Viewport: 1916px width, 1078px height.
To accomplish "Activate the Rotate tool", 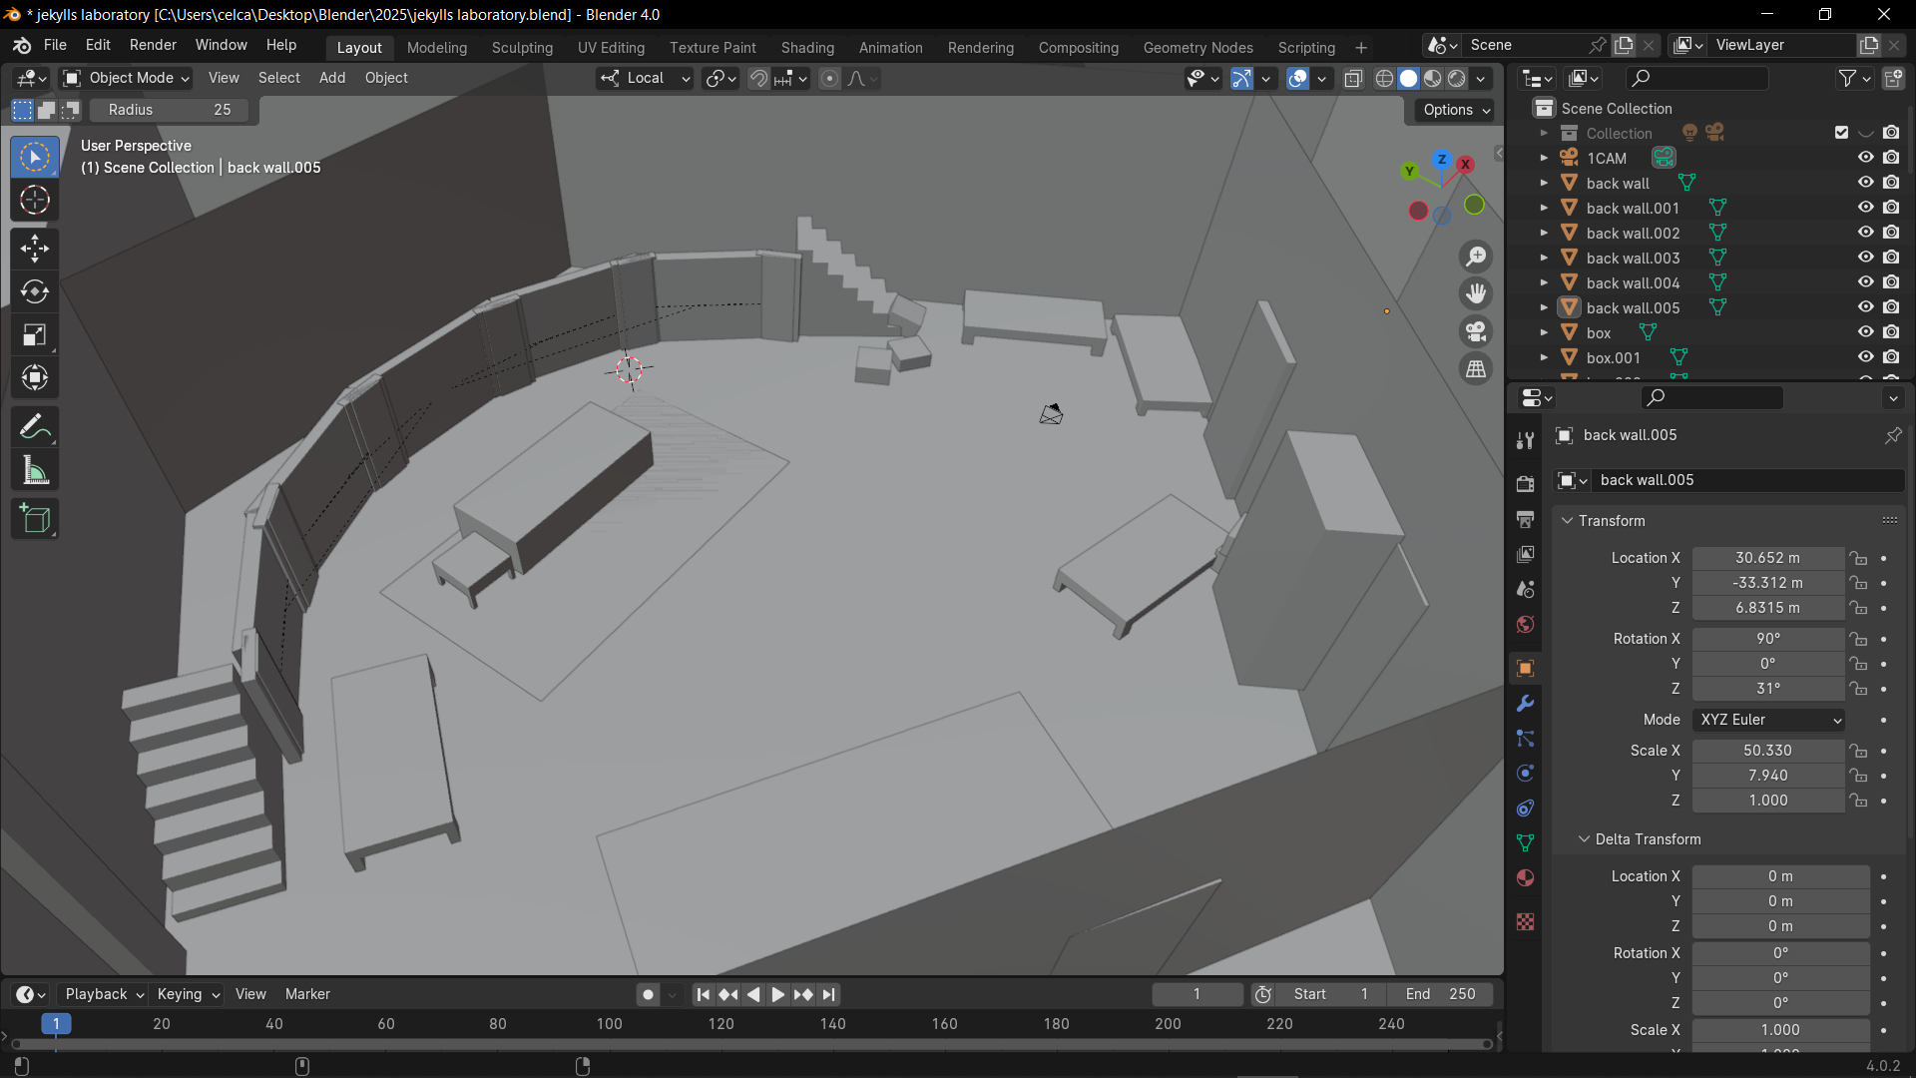I will 35,291.
